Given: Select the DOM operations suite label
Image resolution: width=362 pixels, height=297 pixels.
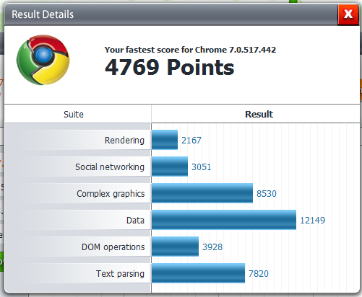Looking at the screenshot, I should tap(113, 247).
